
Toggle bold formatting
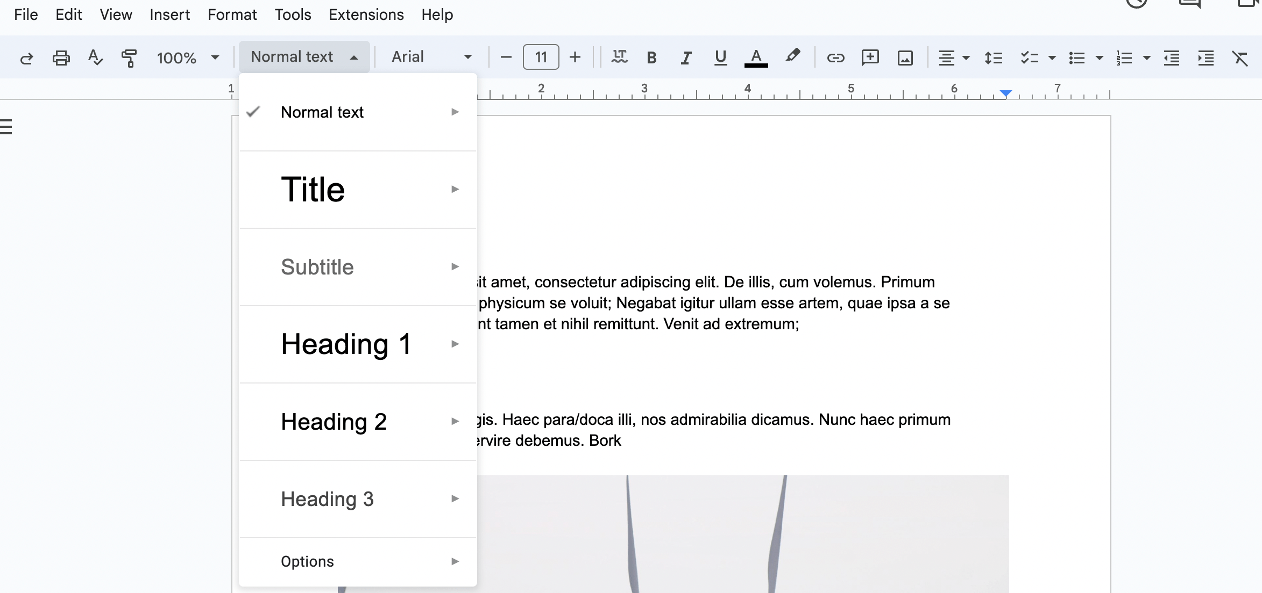[651, 57]
